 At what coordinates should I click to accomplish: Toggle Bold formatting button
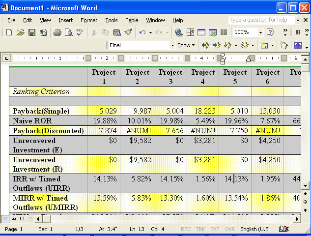[x=298, y=32]
